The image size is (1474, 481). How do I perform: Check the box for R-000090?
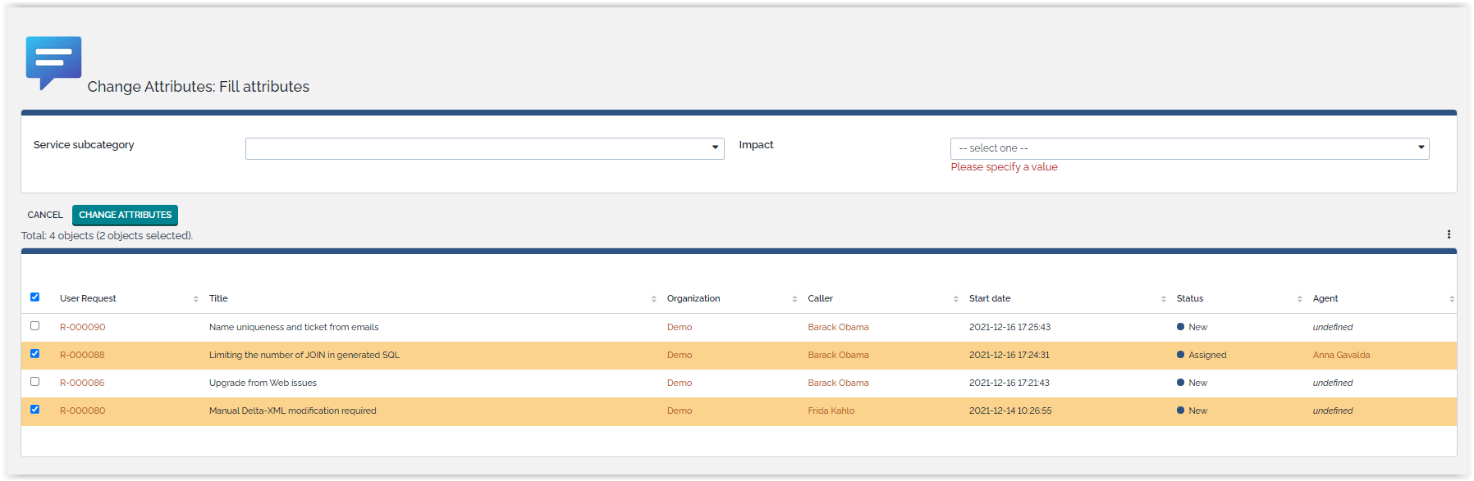tap(34, 326)
